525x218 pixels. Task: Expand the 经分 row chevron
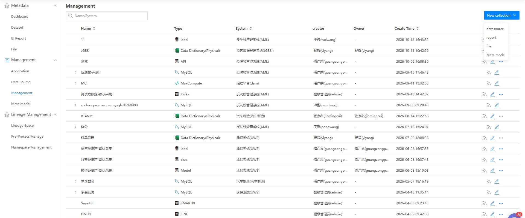[76, 127]
